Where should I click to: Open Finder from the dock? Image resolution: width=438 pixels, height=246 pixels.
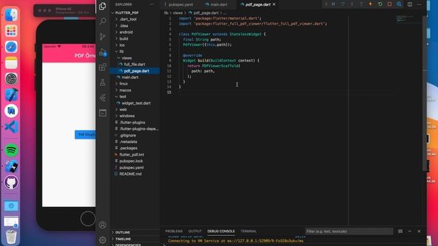pos(11,15)
